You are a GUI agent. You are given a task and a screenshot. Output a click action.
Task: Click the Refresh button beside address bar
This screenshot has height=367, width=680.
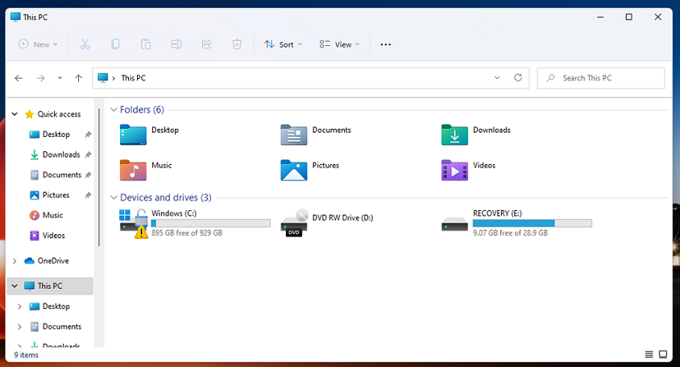[x=518, y=78]
